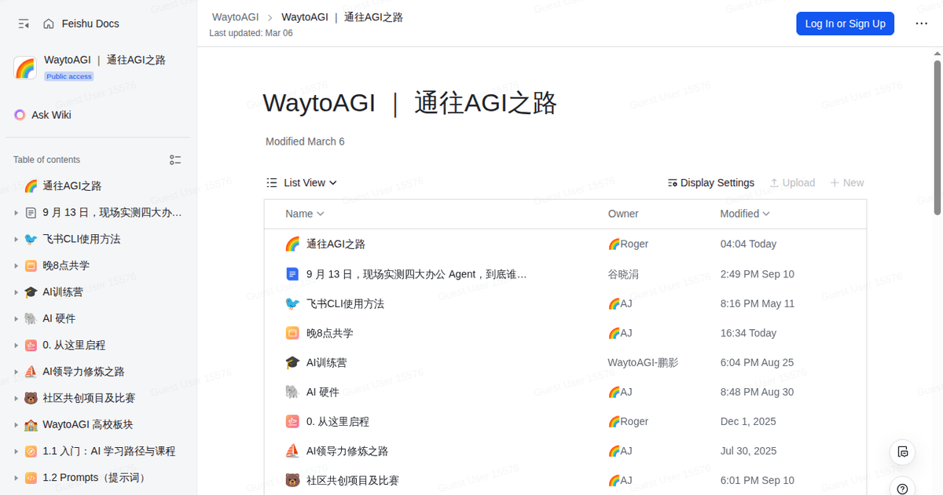943x495 pixels.
Task: Click the orange calendar icon for 晚8点共学 row
Action: pos(292,333)
